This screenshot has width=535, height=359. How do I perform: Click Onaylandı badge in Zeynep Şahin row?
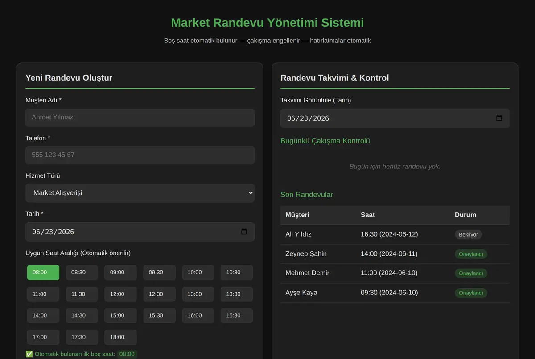coord(471,254)
